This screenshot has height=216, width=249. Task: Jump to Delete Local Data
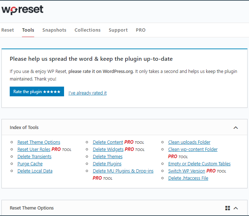point(35,171)
